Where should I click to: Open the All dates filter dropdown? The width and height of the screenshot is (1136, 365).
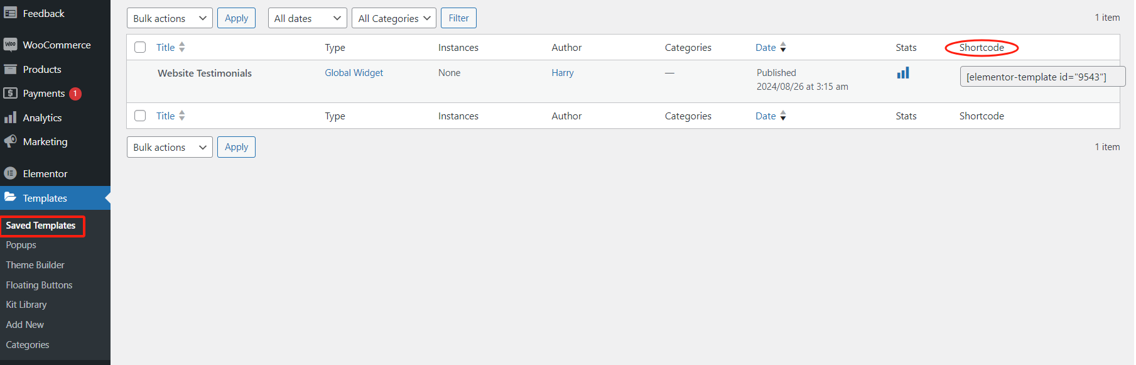[x=307, y=18]
